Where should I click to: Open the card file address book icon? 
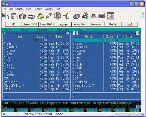pos(76,16)
